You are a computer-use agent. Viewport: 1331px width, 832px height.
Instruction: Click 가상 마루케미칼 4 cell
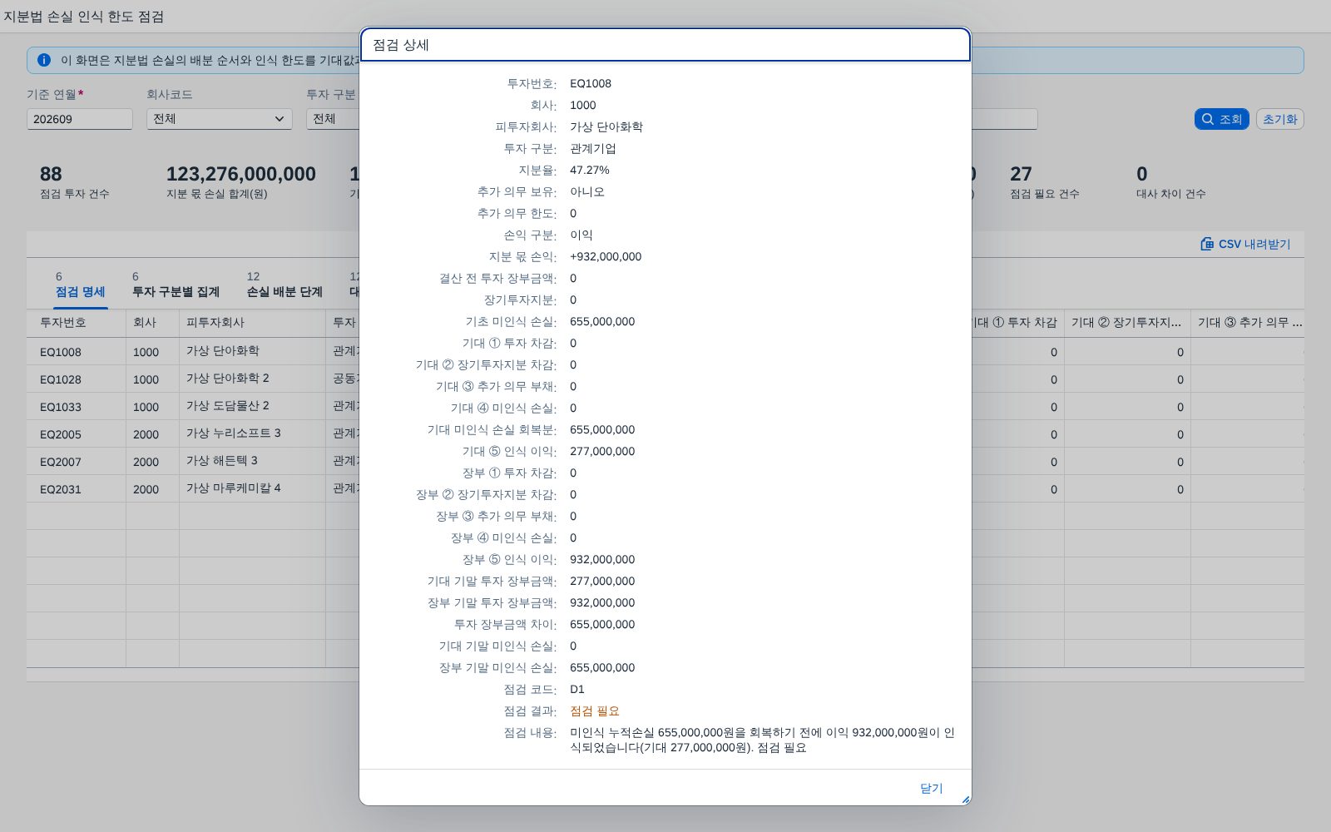coord(252,488)
